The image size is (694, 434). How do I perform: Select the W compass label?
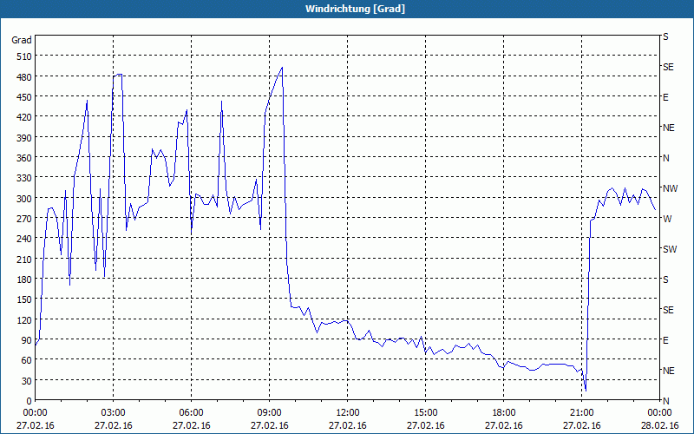(667, 219)
